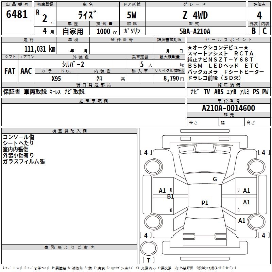This screenshot has height=272, width=272.
Task: Click 保証書 in later-shipped parts
Action: (x=12, y=91)
